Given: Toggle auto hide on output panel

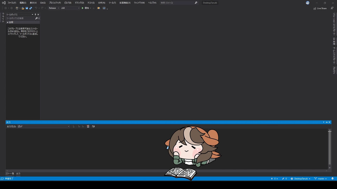Looking at the screenshot, I should click(326, 122).
